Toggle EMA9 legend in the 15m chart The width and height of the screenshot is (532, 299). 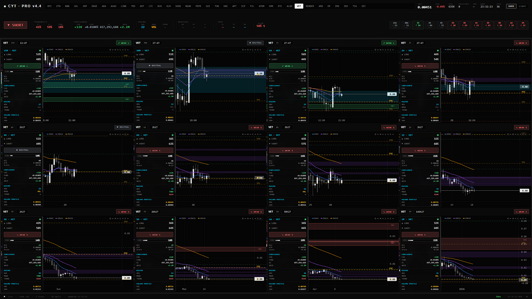click(x=51, y=50)
